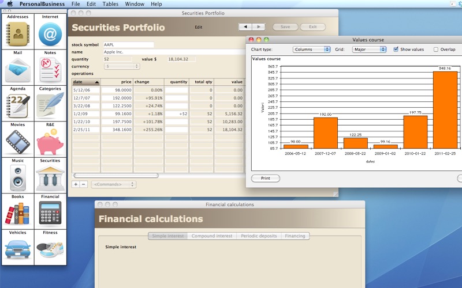Remove operation row with minus button
This screenshot has width=462, height=288.
pyautogui.click(x=83, y=184)
